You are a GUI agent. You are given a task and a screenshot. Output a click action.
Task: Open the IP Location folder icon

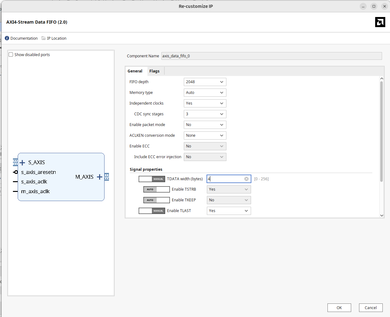(x=44, y=38)
